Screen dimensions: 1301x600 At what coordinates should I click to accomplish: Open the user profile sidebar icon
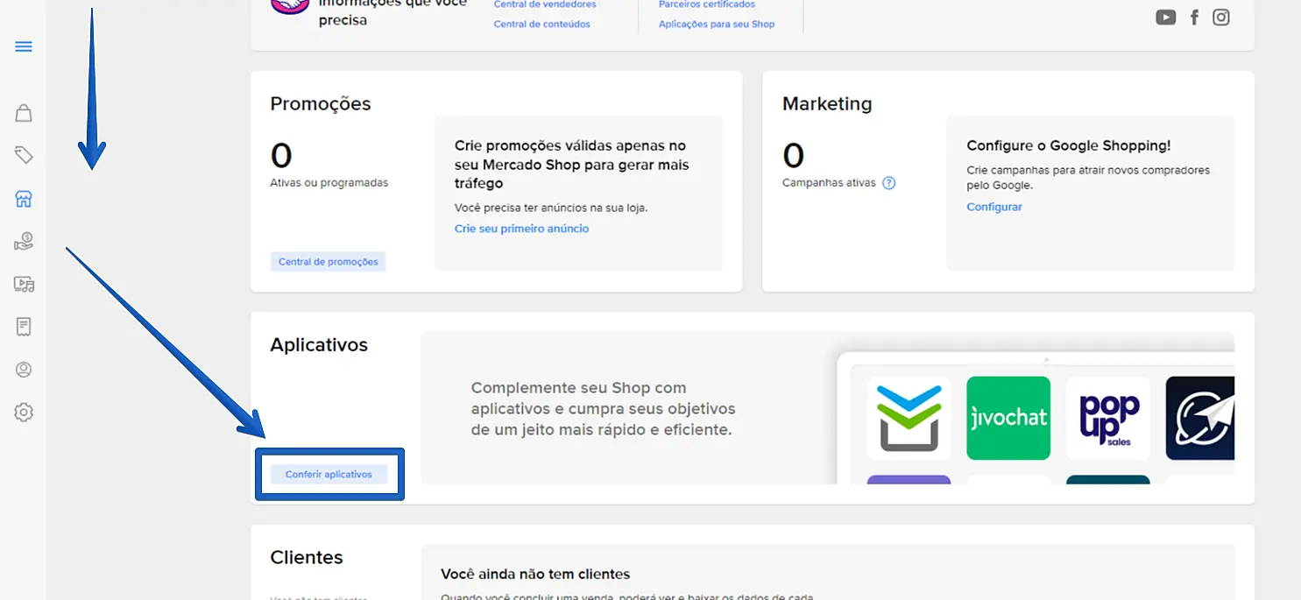pyautogui.click(x=24, y=370)
